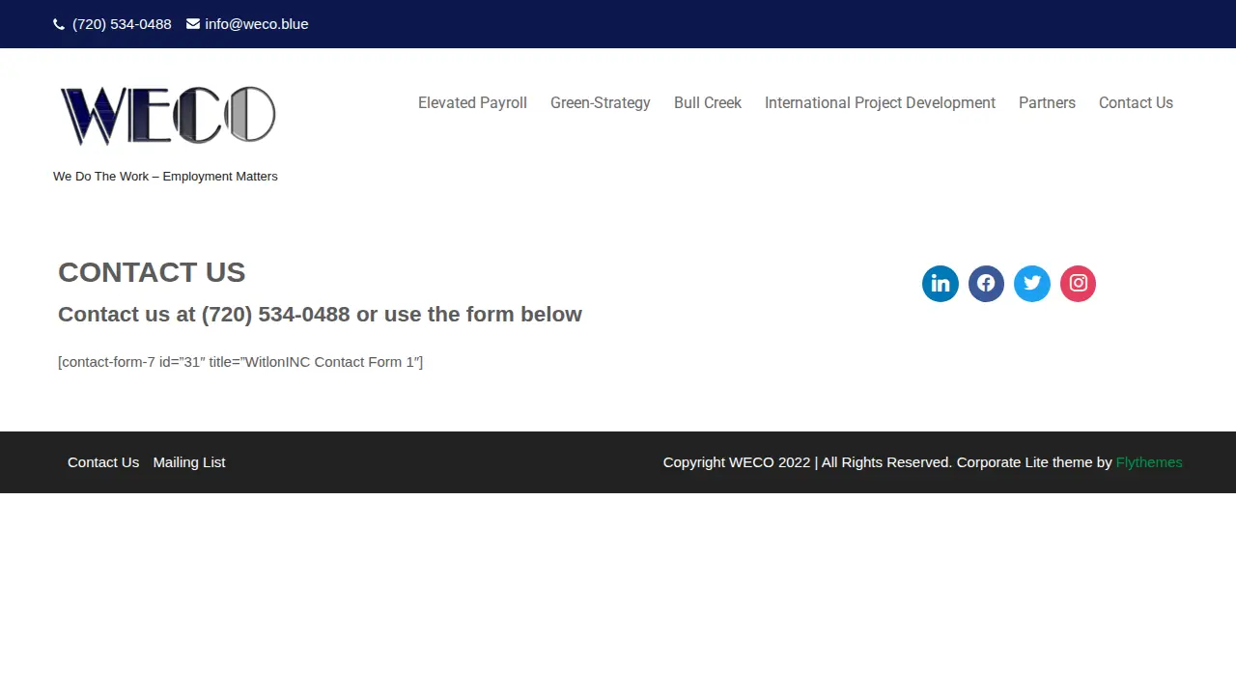This screenshot has width=1236, height=695.
Task: Open the footer Contact Us link
Action: pos(103,462)
